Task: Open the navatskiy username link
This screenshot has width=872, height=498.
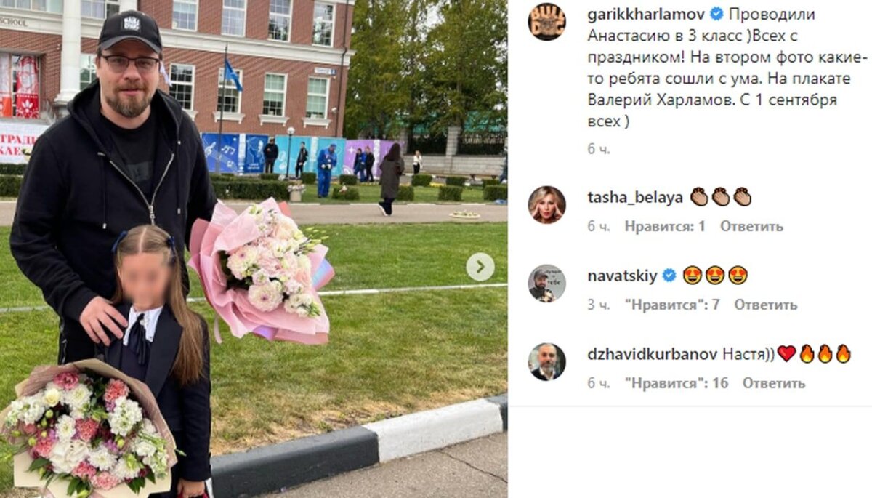Action: pos(622,276)
